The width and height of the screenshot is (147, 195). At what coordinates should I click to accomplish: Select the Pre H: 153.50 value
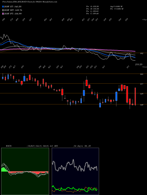point(92,9)
